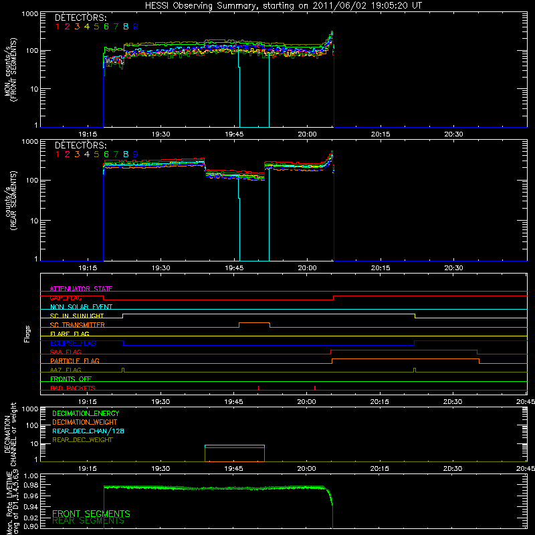This screenshot has height=535, width=535.
Task: Click the 20:45 tick label under flags plot
Action: click(x=526, y=402)
